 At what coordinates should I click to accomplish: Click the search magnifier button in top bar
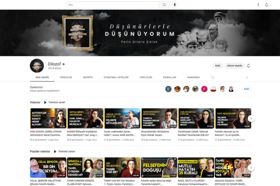[x=165, y=5]
